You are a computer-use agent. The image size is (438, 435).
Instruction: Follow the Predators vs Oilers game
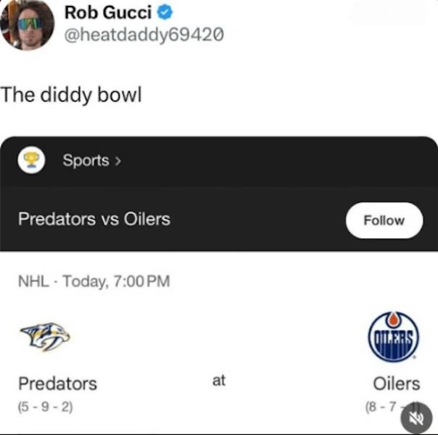pos(384,220)
